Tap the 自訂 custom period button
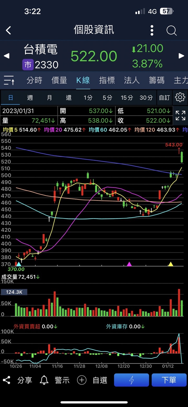Screen dimensions: 188x407 click(x=164, y=98)
